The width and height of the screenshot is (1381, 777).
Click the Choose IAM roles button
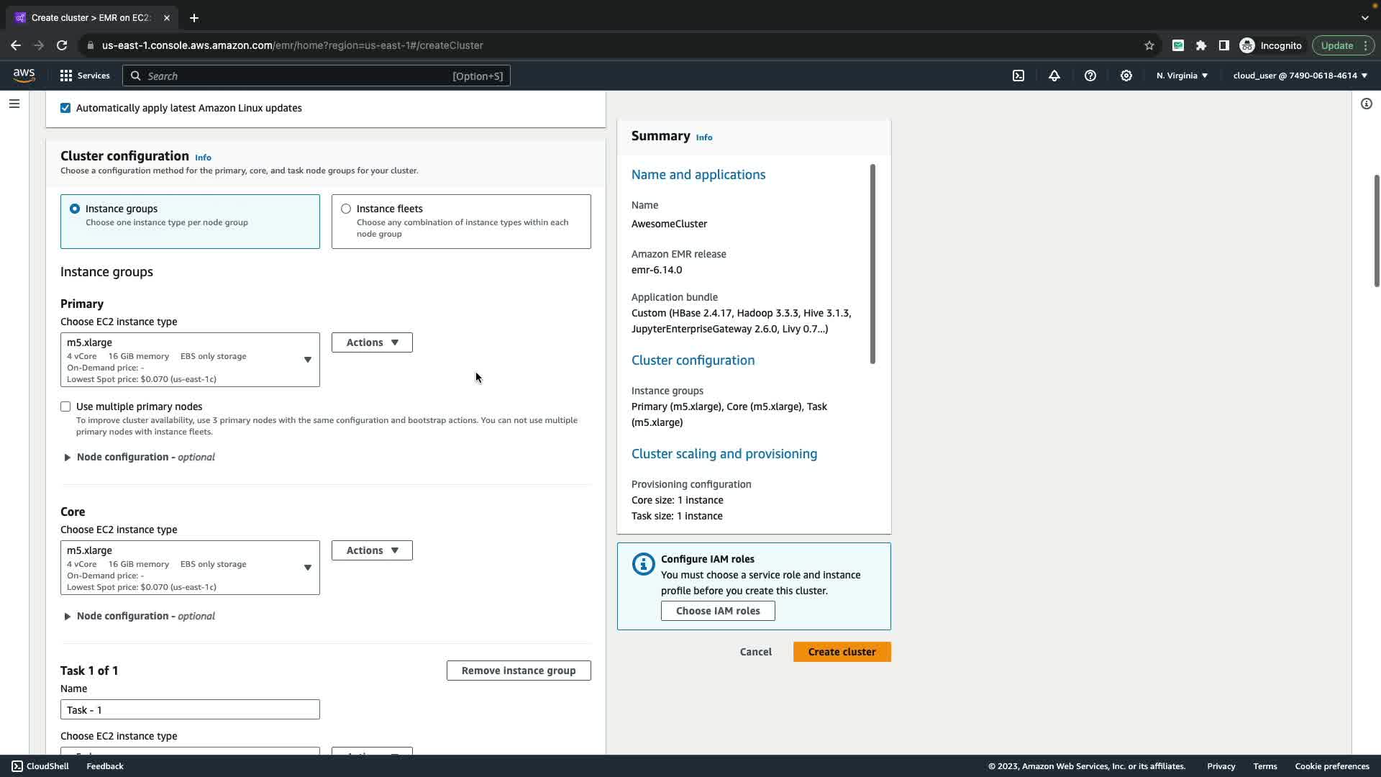click(x=717, y=611)
